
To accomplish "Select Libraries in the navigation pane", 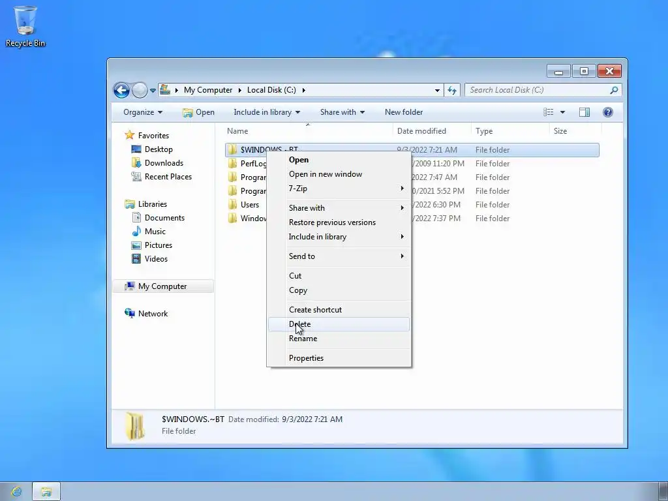I will [x=146, y=204].
